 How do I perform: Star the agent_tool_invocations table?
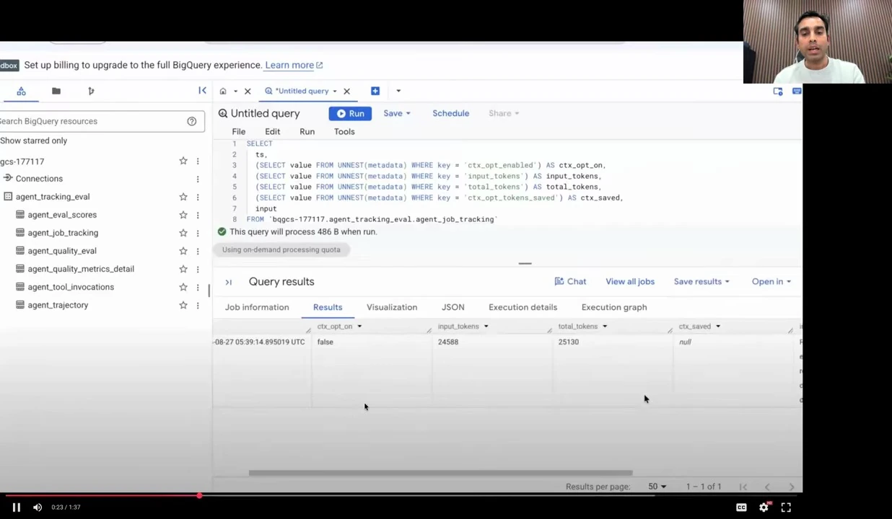coord(183,287)
